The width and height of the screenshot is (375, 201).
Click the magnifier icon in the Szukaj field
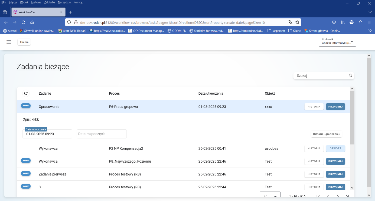tap(350, 75)
